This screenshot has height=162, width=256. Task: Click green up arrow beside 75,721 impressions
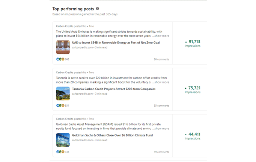coord(186,88)
